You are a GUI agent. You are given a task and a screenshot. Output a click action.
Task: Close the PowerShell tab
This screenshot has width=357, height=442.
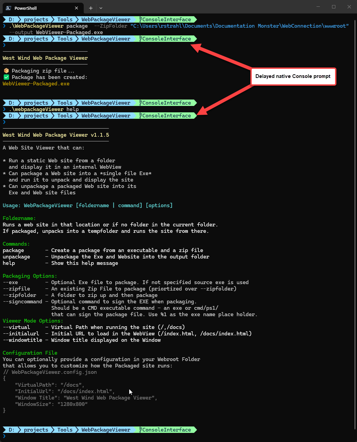(x=77, y=8)
